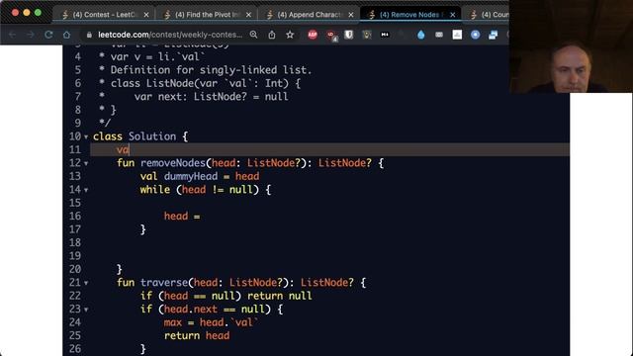Viewport: 633px width, 356px height.
Task: Reload the LeetCode page
Action: click(x=48, y=35)
